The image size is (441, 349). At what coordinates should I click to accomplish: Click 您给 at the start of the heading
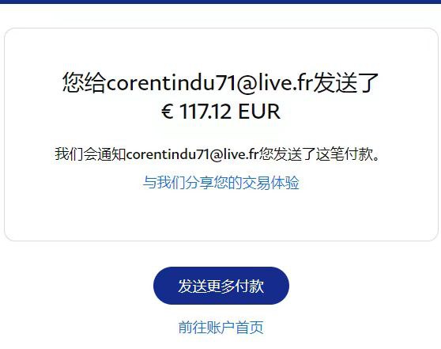[85, 82]
